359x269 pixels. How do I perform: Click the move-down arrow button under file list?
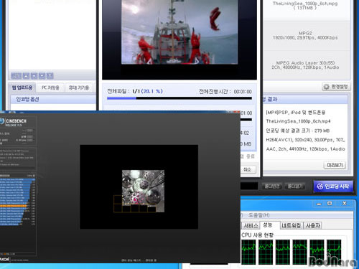[x=42, y=76]
